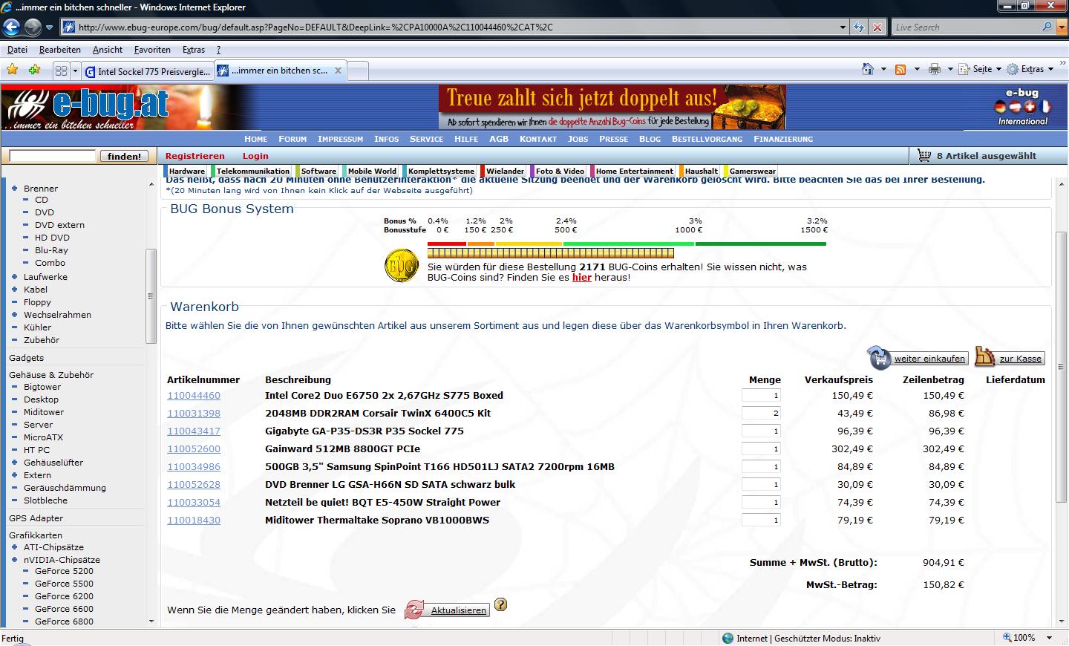The width and height of the screenshot is (1069, 646).
Task: Expand the Kabel category
Action: pos(14,290)
